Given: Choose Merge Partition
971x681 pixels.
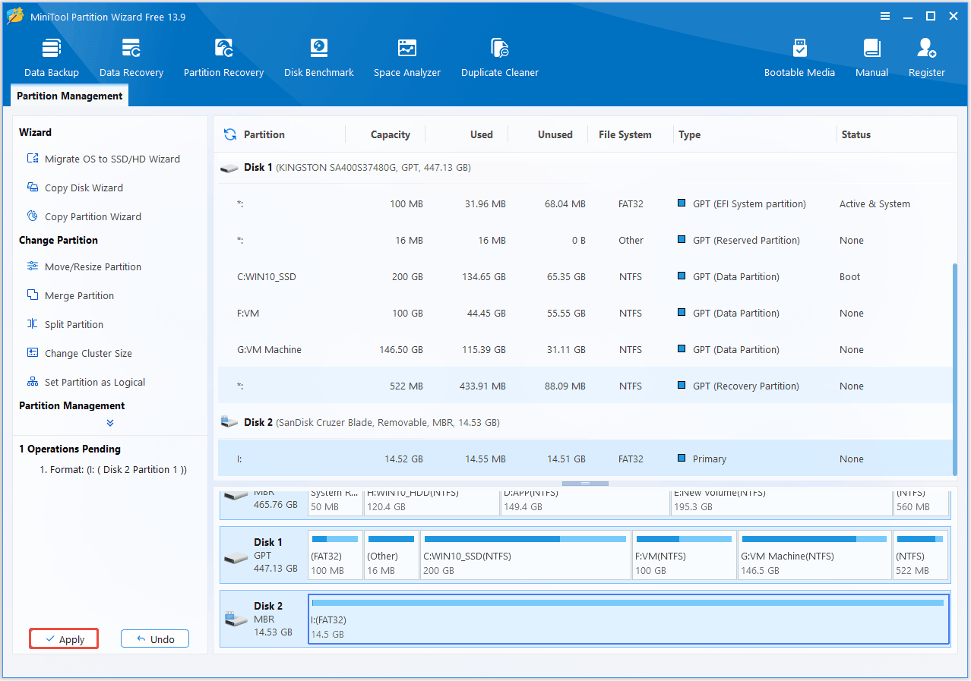Looking at the screenshot, I should pos(70,295).
